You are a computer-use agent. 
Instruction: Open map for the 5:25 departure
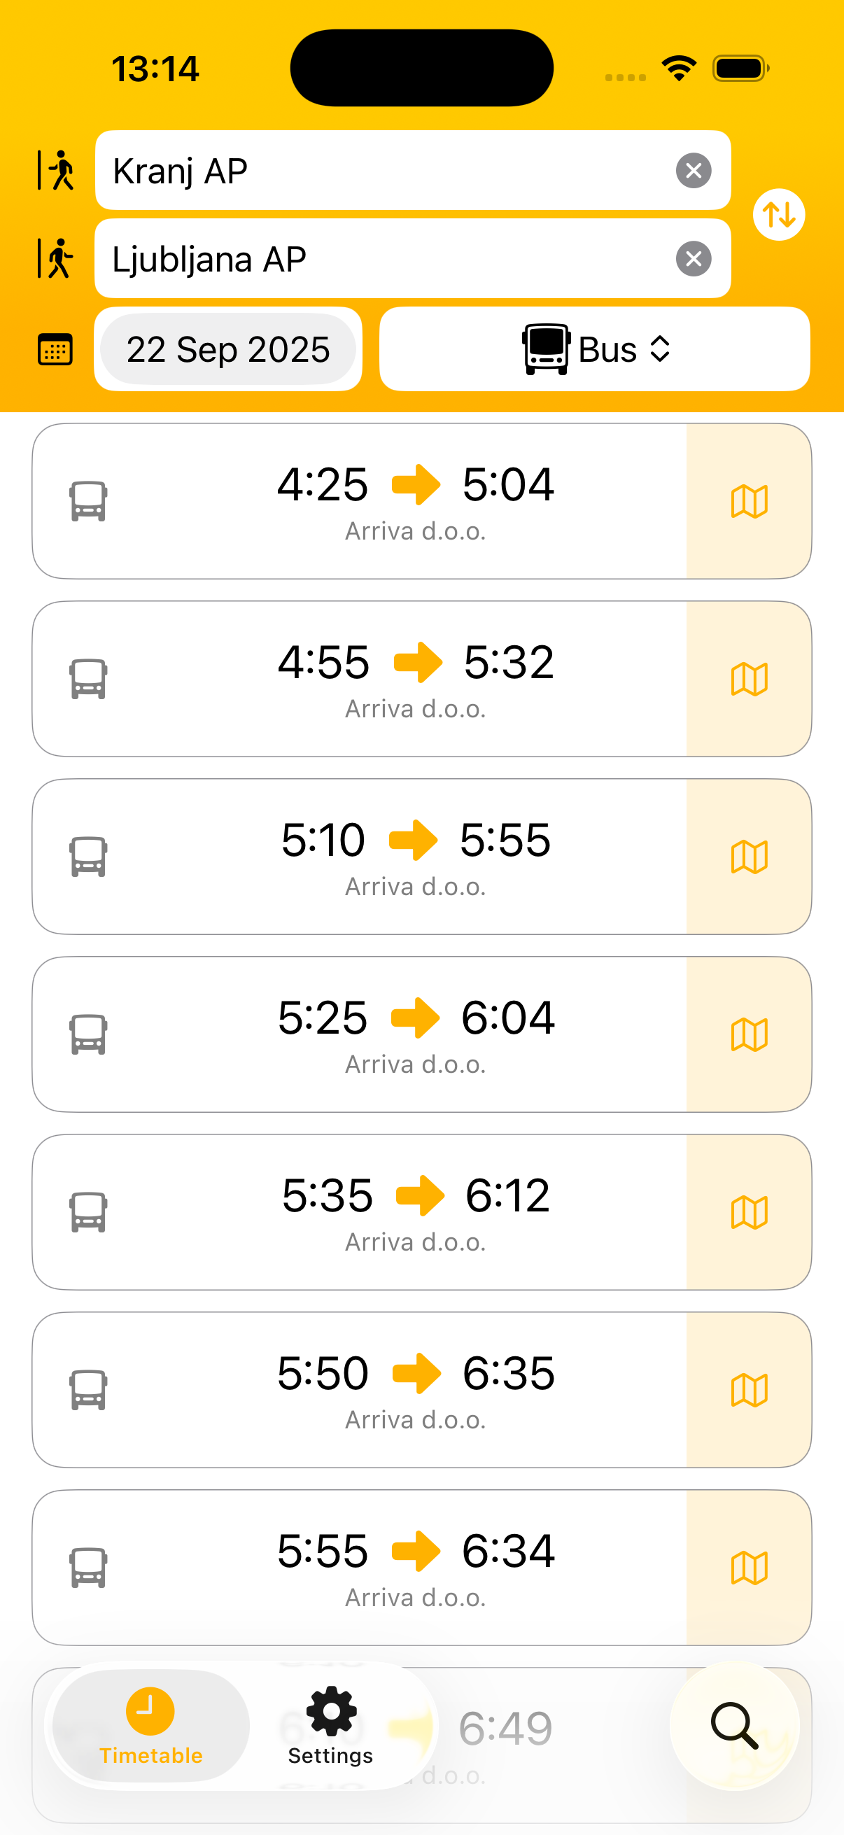point(749,1034)
